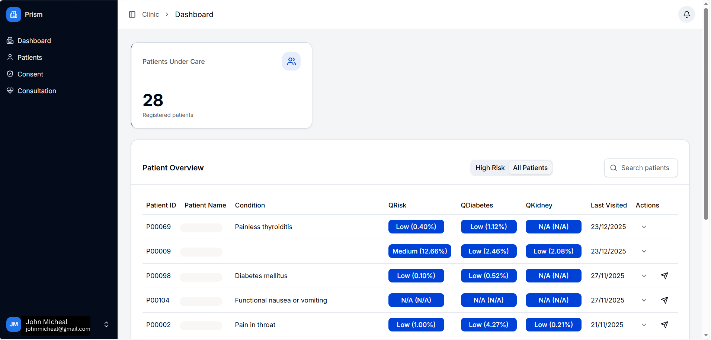
Task: Navigate to Clinic via breadcrumb
Action: pyautogui.click(x=150, y=14)
